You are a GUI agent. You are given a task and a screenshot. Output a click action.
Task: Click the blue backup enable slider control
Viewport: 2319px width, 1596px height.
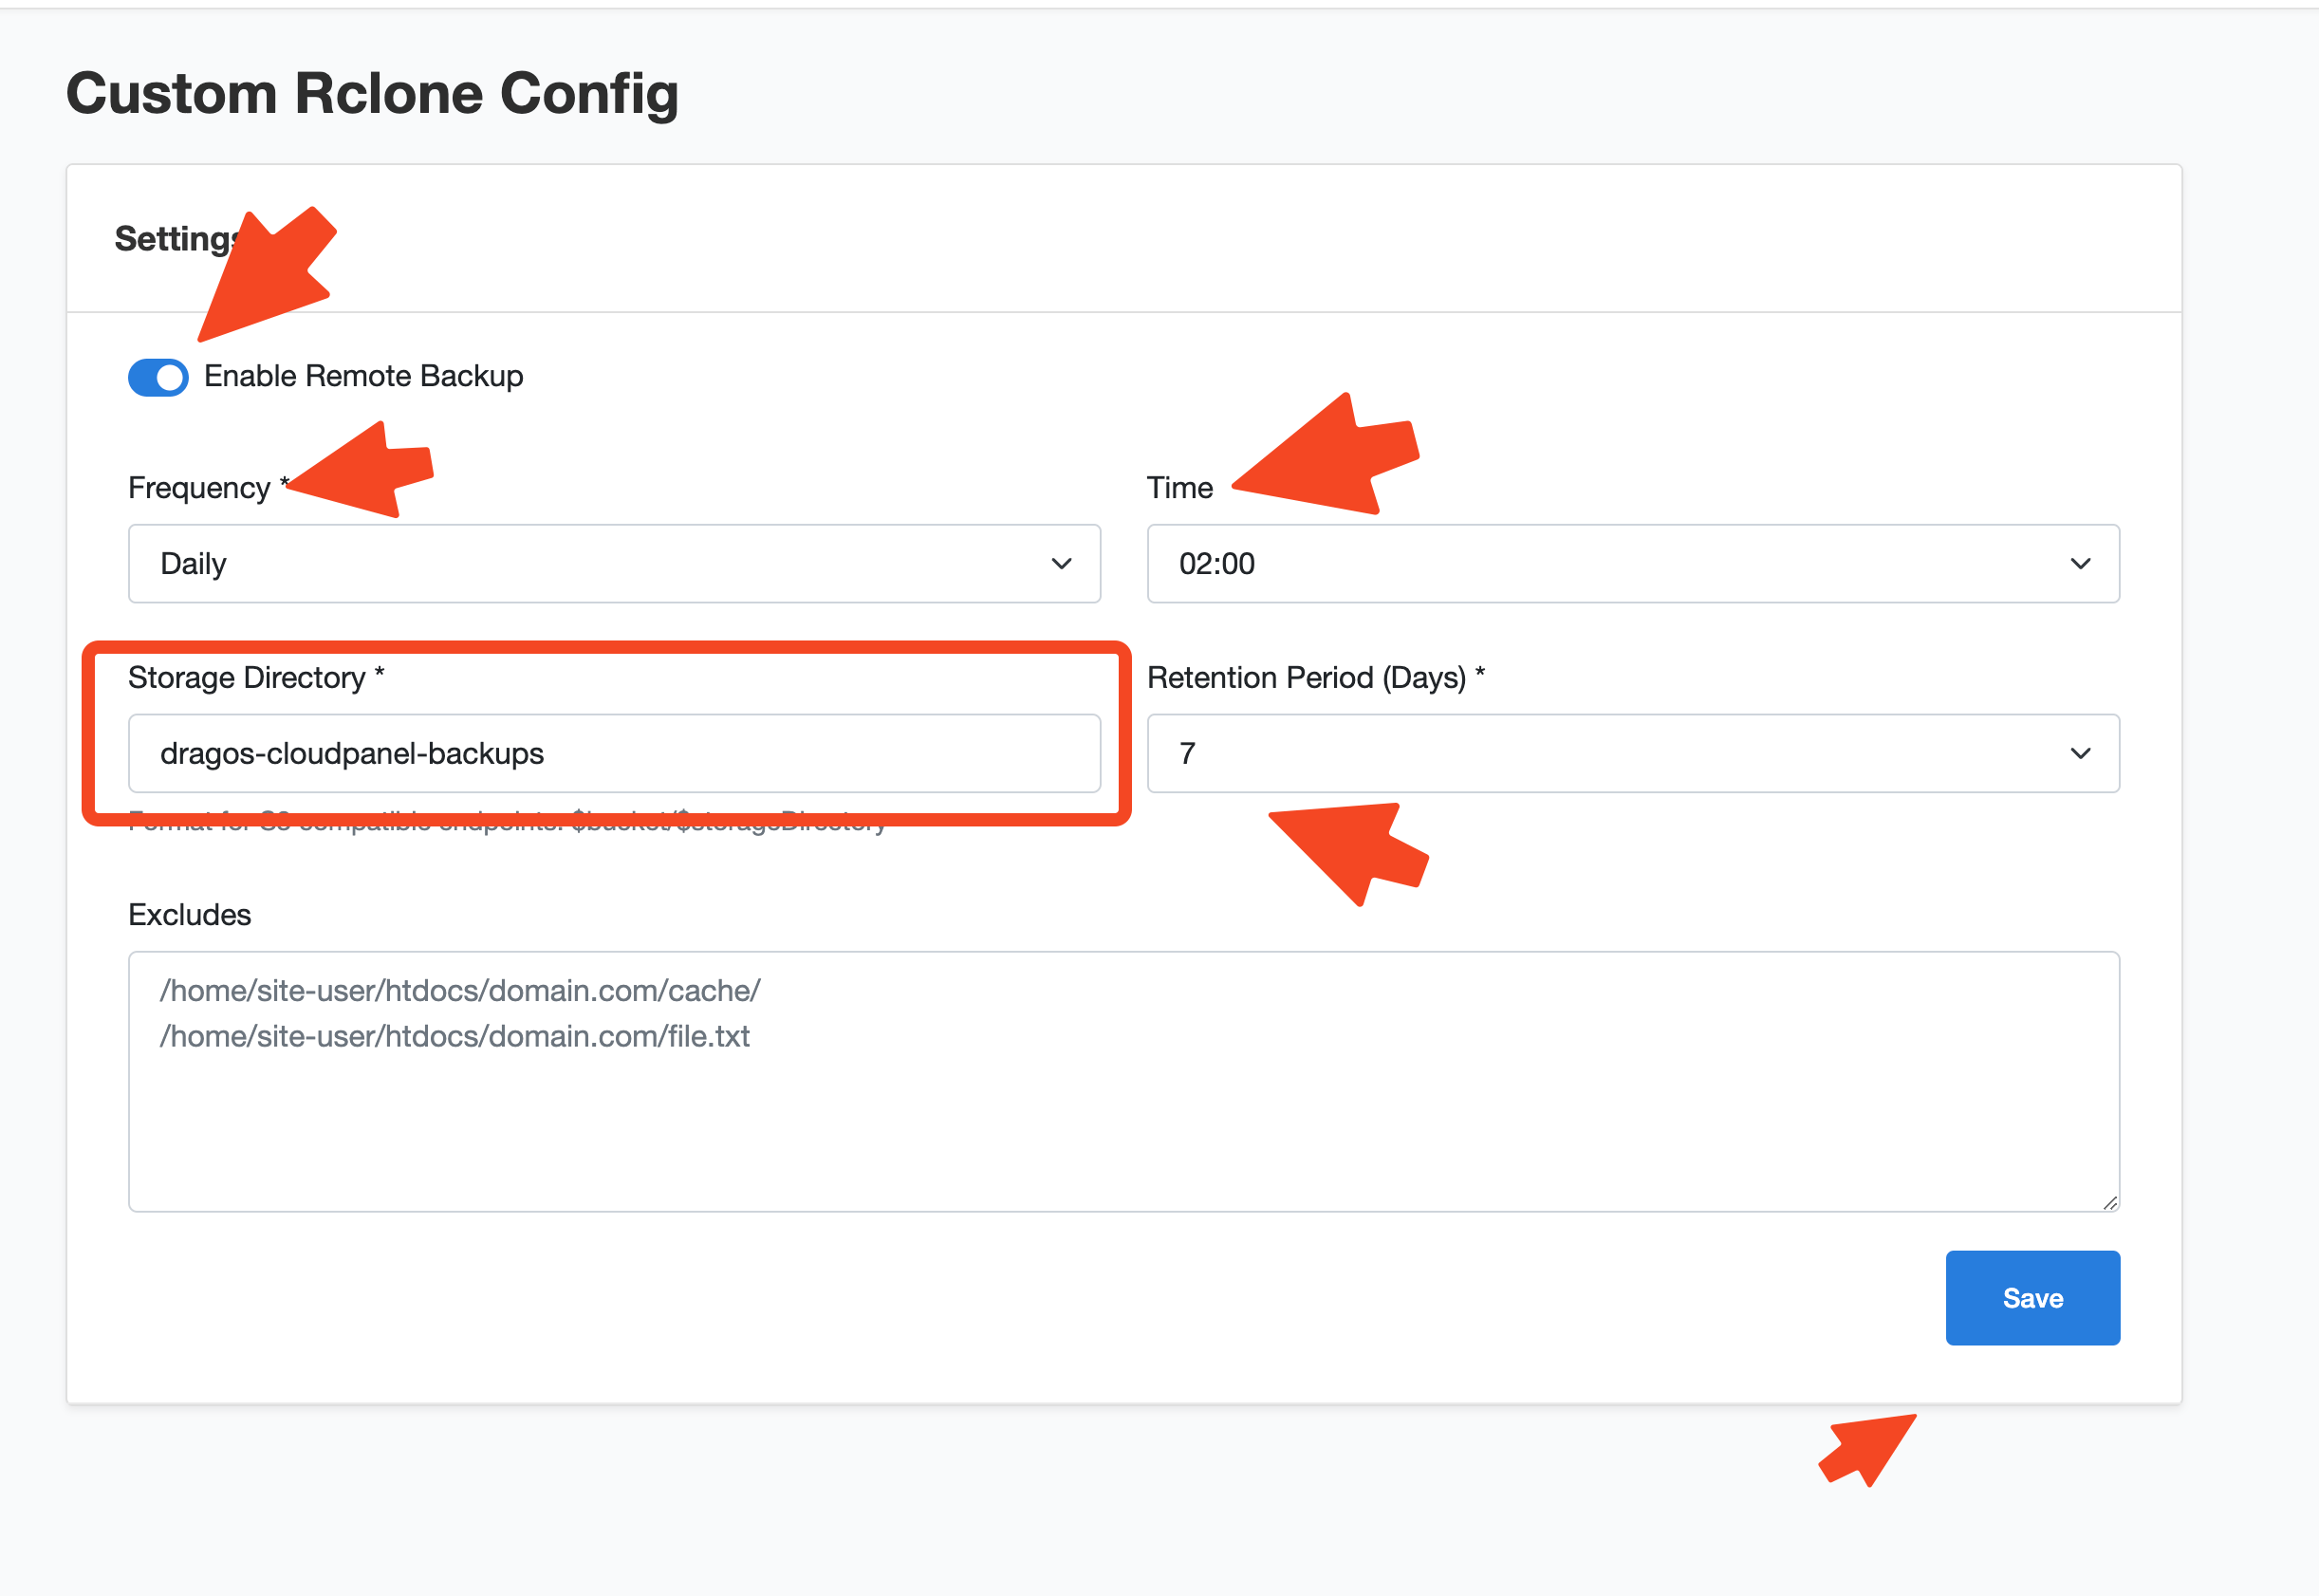point(157,377)
